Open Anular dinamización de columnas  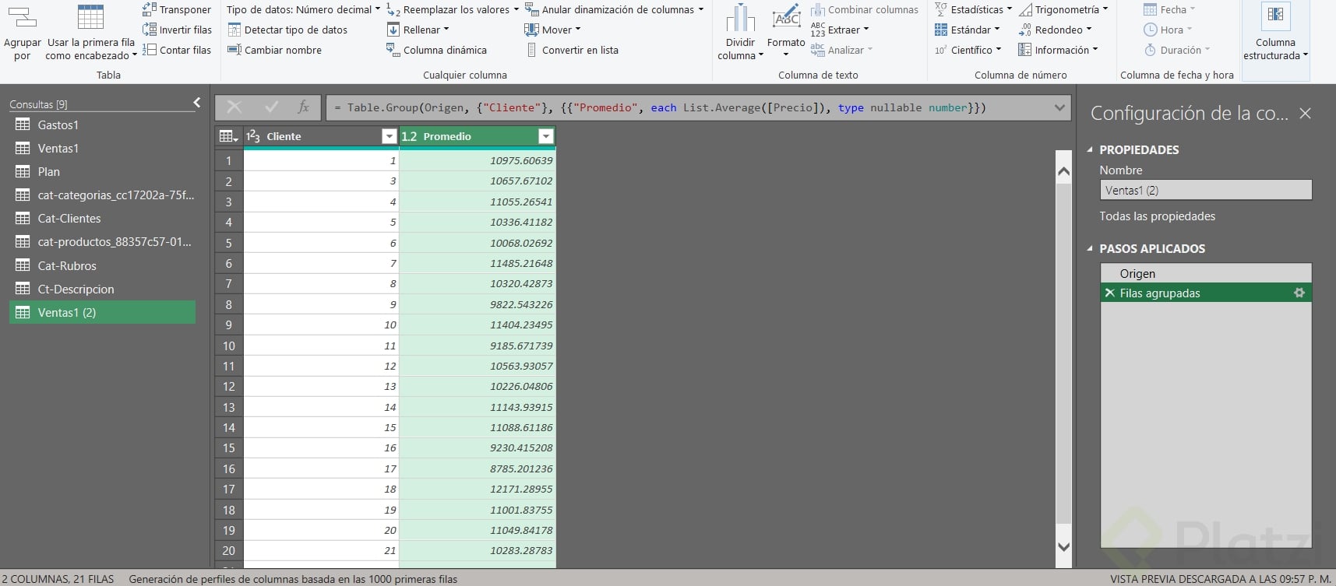(615, 9)
